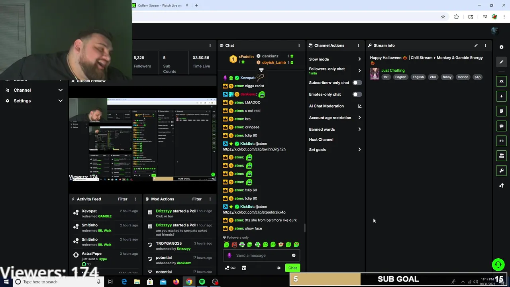
Task: Open chat settings gear icon
Action: (x=279, y=268)
